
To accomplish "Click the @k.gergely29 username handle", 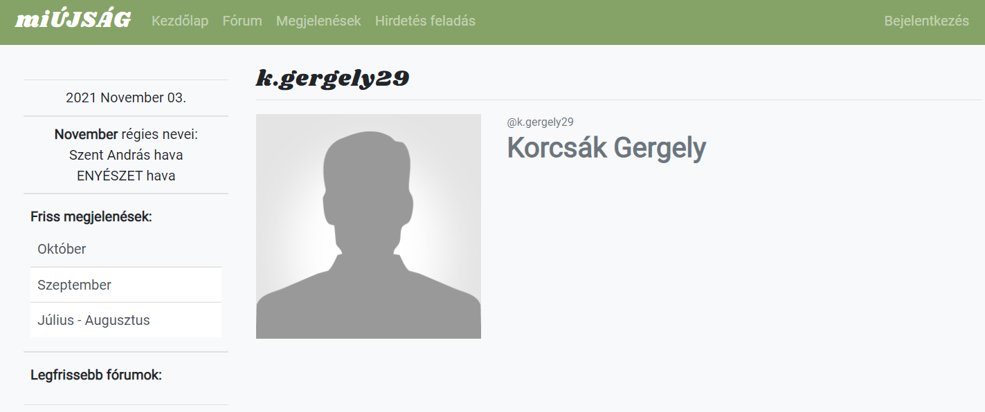I will [540, 122].
